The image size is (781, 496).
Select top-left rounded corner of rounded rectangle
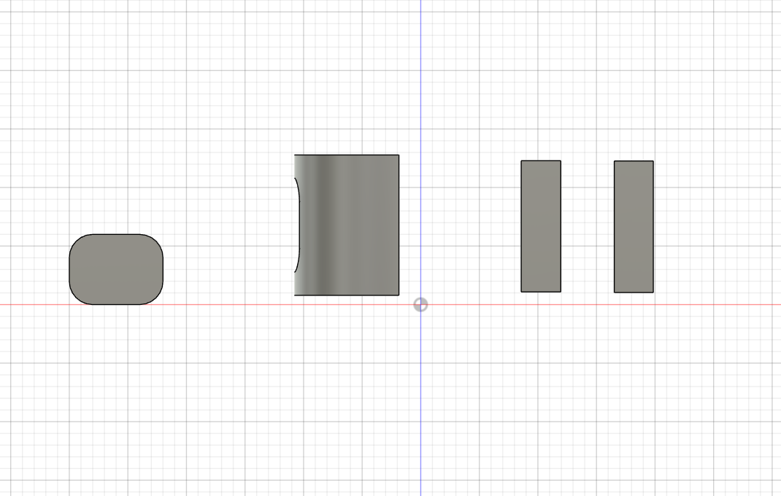(75, 240)
